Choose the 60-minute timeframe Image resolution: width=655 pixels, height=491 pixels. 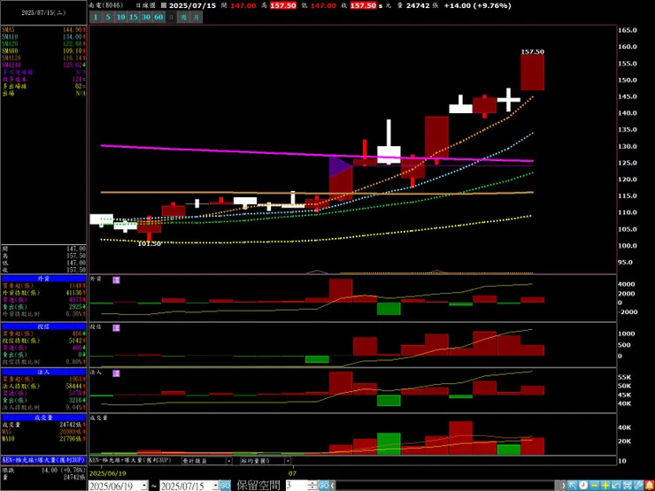(158, 17)
